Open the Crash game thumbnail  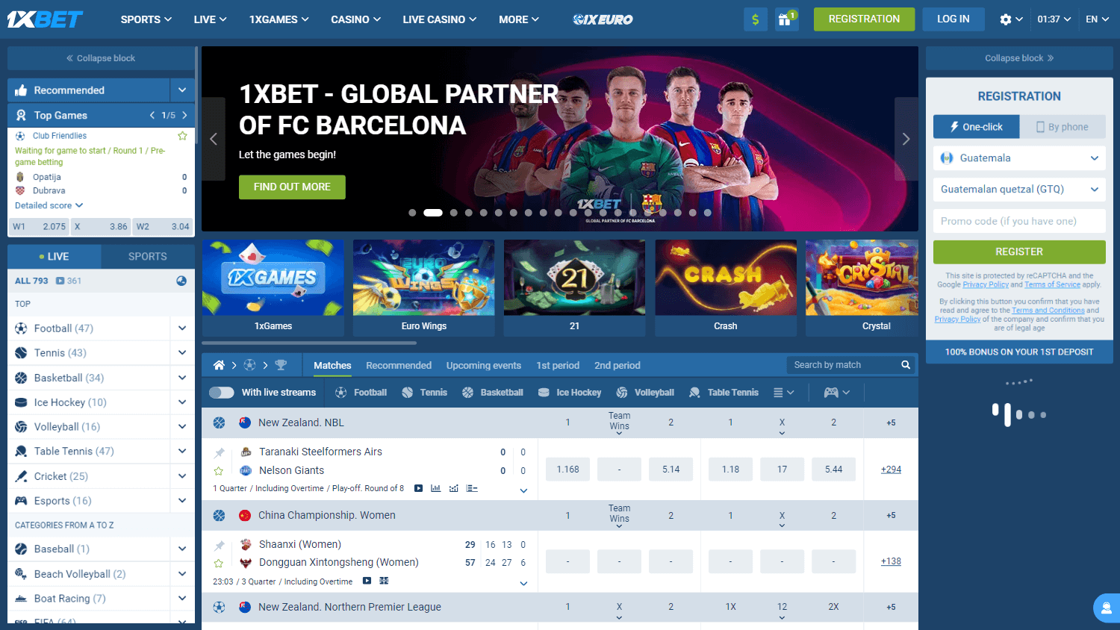click(725, 287)
